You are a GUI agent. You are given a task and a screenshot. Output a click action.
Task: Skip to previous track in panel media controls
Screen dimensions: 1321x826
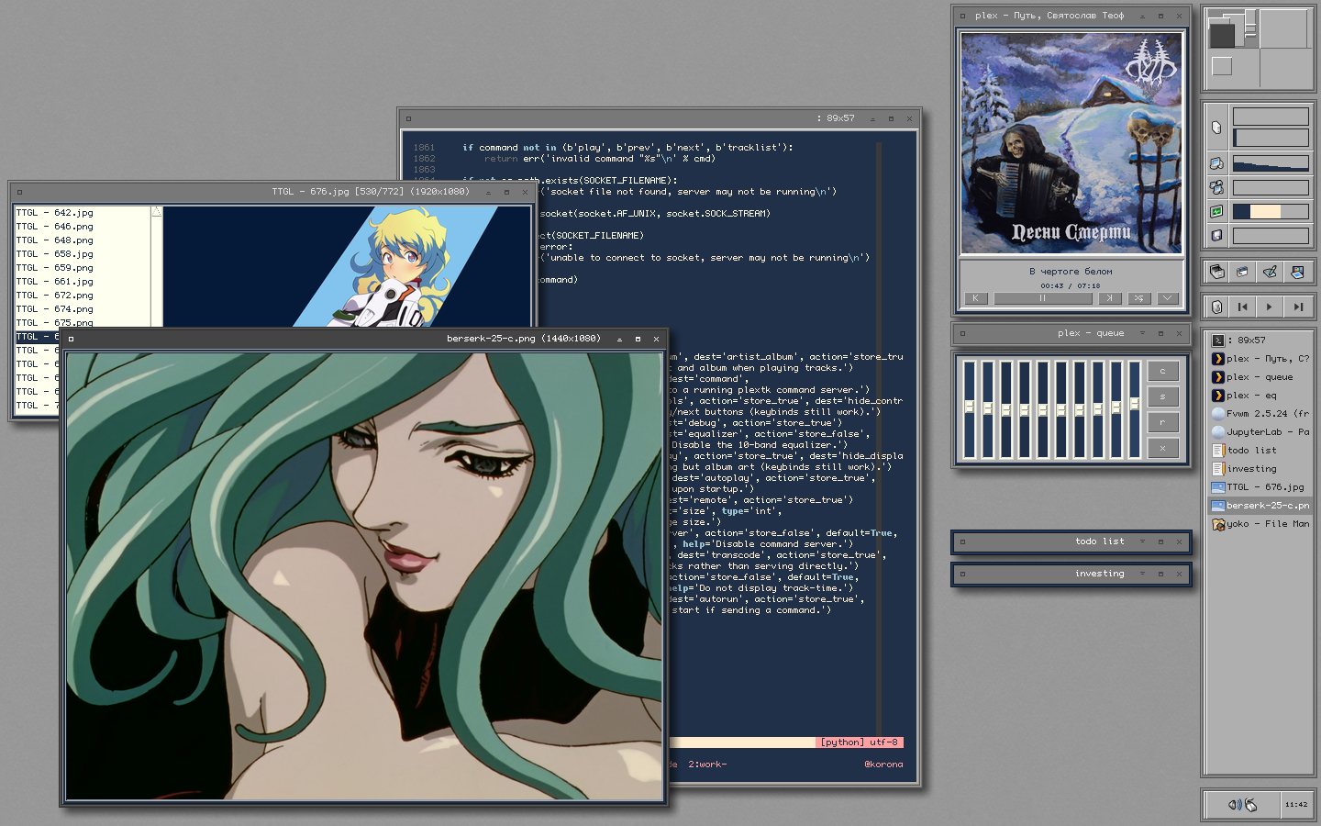click(1243, 307)
